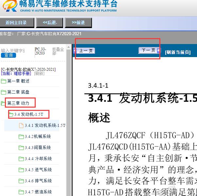This screenshot has width=197, height=196.
Task: Click the 概述 heading in document
Action: click(99, 117)
